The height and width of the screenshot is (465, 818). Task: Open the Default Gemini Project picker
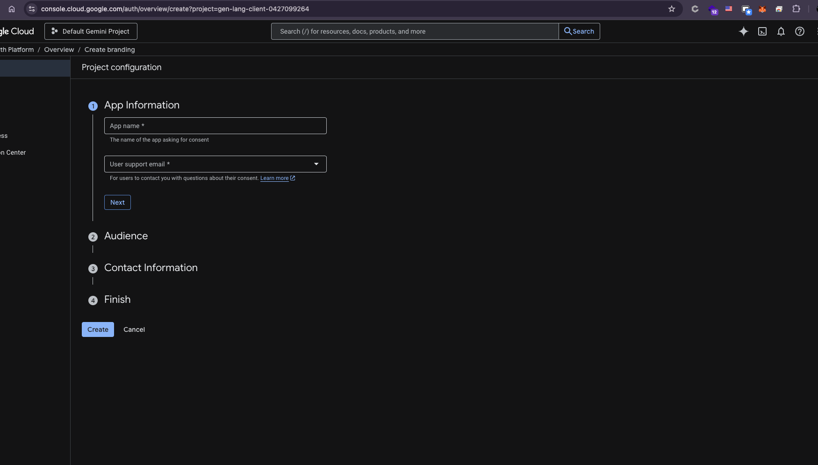point(91,31)
